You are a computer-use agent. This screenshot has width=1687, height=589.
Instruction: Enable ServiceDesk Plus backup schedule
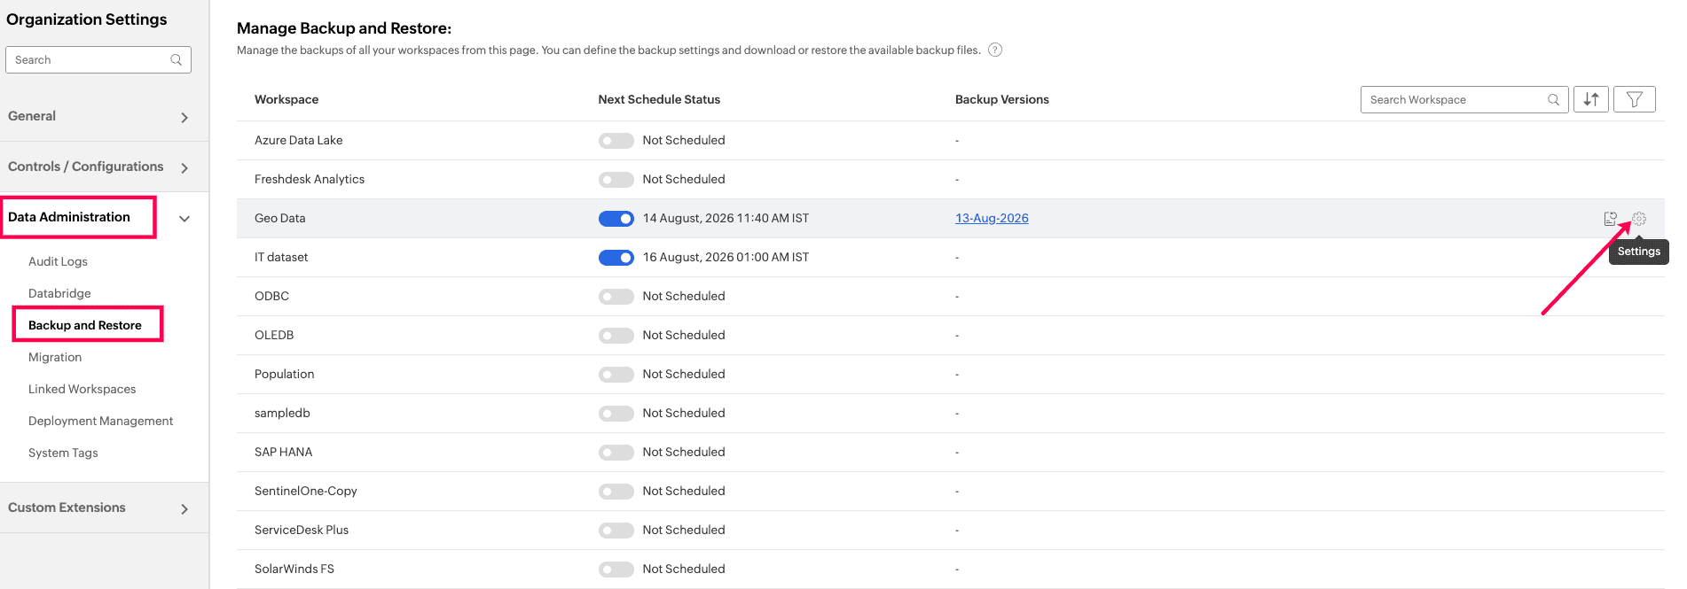(x=616, y=530)
